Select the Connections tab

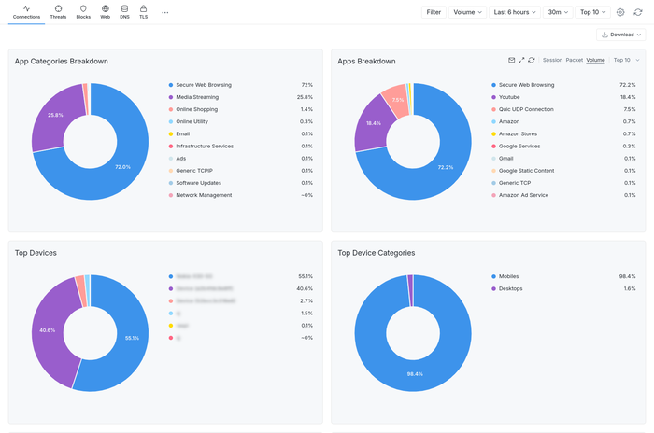coord(26,12)
